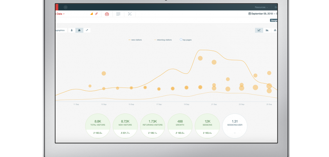Viewport: 329px width, 157px height.
Task: Toggle top pages legend series
Action: tap(186, 40)
